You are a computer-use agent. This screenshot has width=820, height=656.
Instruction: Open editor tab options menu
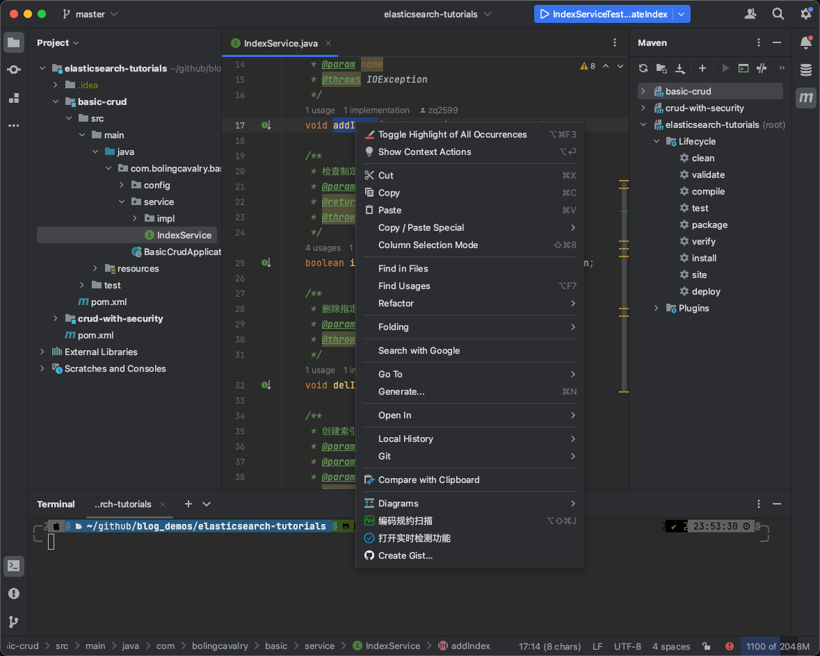(x=614, y=43)
